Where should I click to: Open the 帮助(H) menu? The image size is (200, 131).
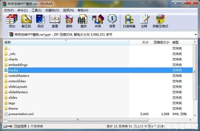point(83,10)
